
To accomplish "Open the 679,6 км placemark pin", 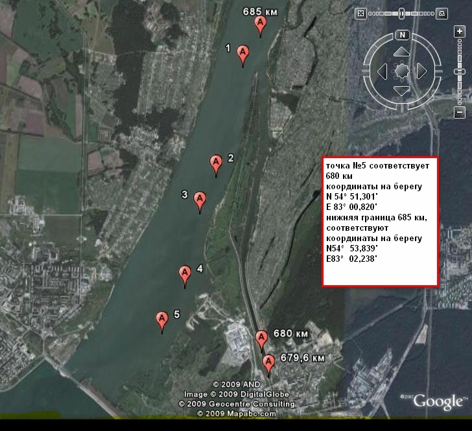I will (x=268, y=362).
